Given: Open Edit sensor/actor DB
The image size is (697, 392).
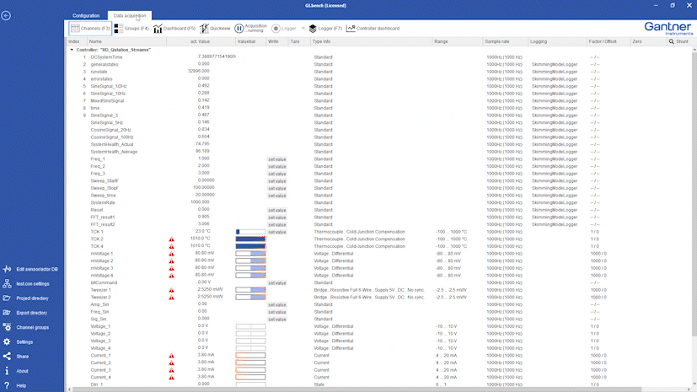Looking at the screenshot, I should click(x=31, y=269).
